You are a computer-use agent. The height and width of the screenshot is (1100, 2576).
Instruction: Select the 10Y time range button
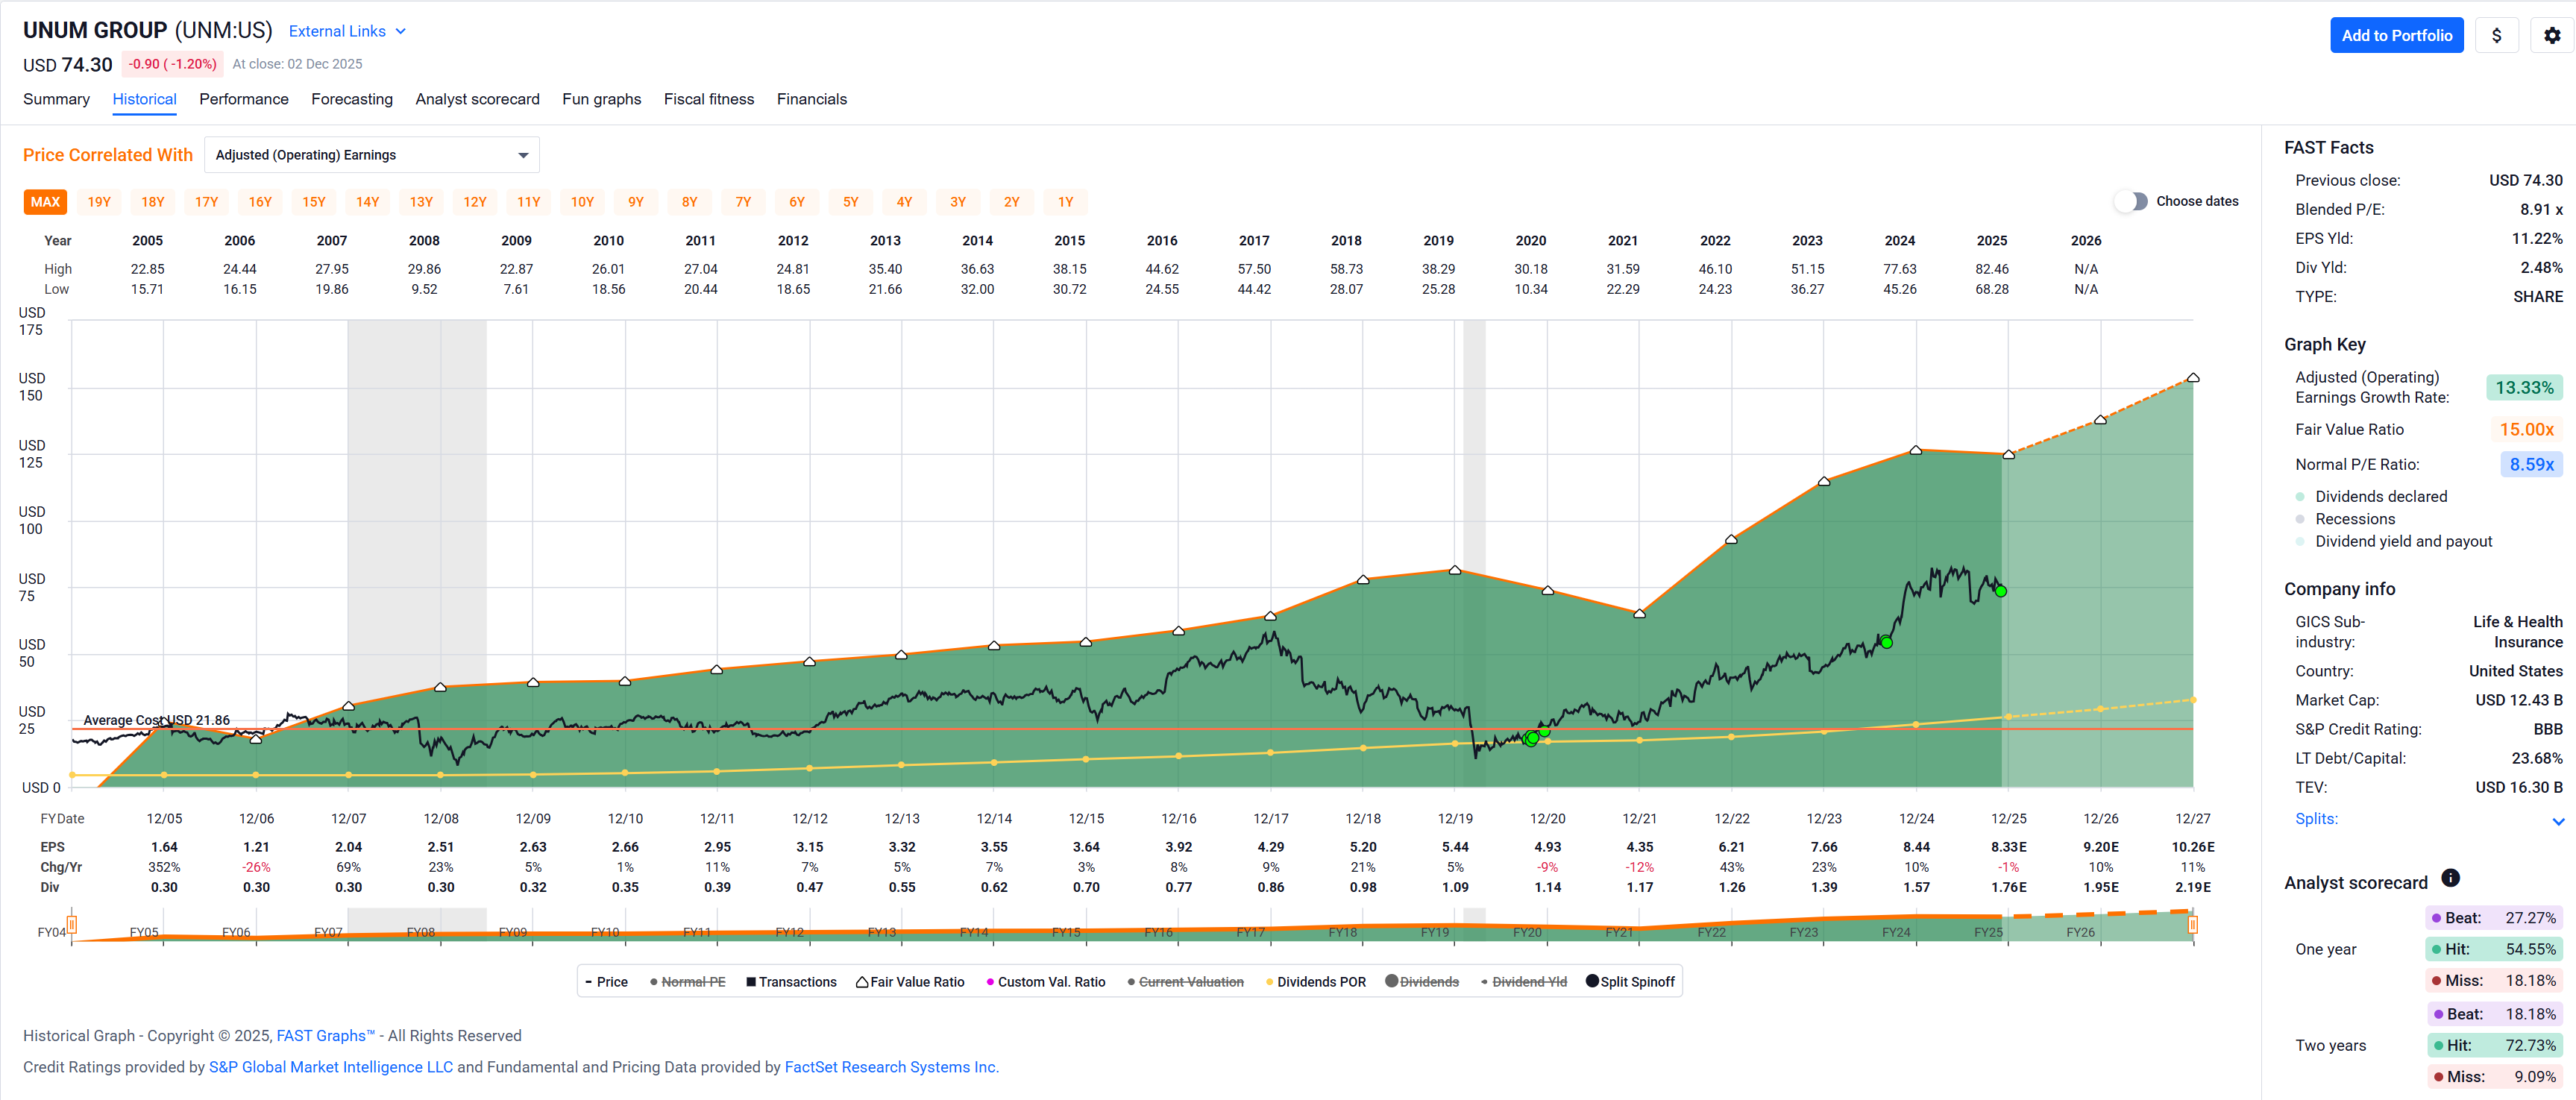coord(582,202)
